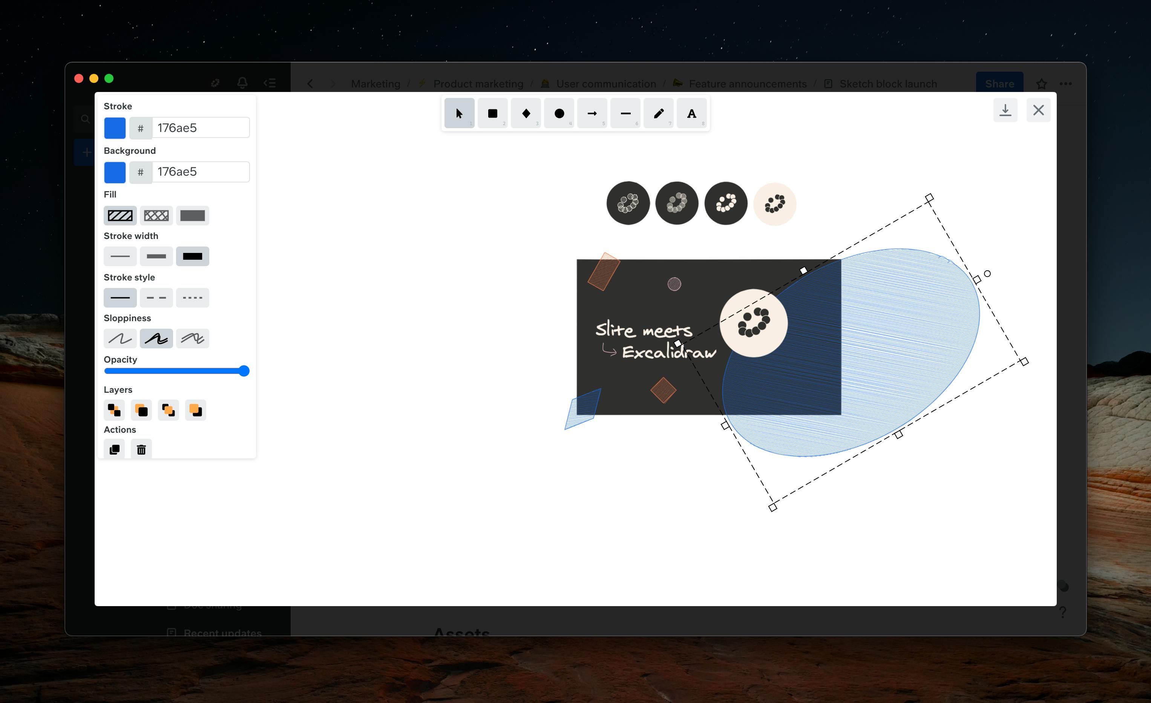Edit the Stroke hex color field

pos(201,128)
